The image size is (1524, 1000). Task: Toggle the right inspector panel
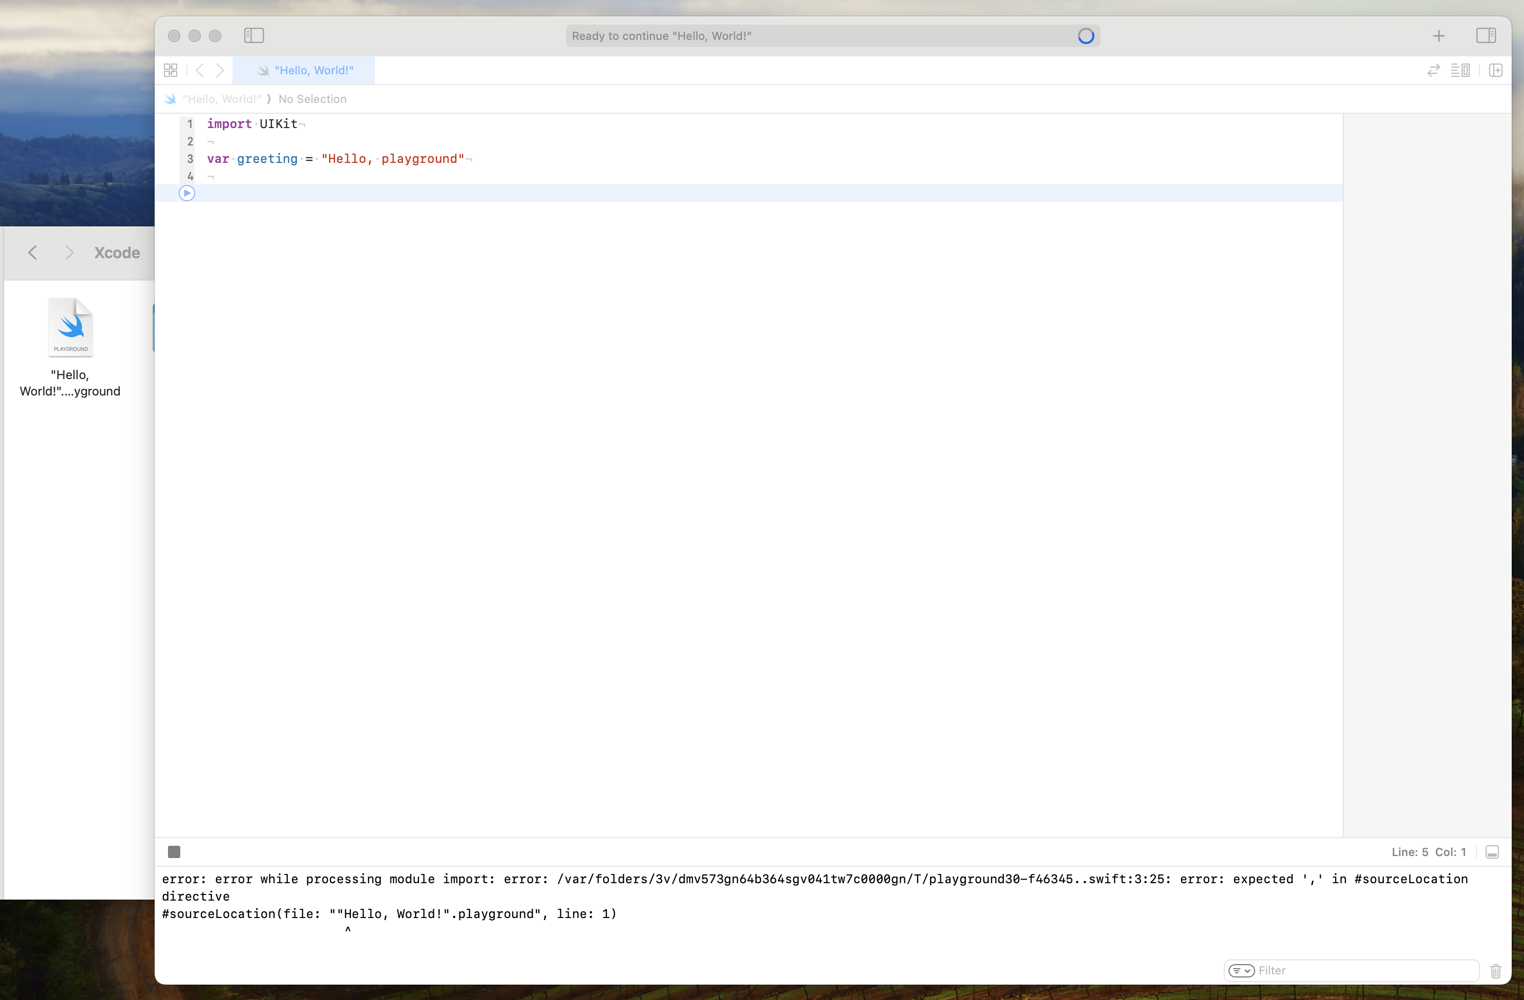[x=1487, y=36]
